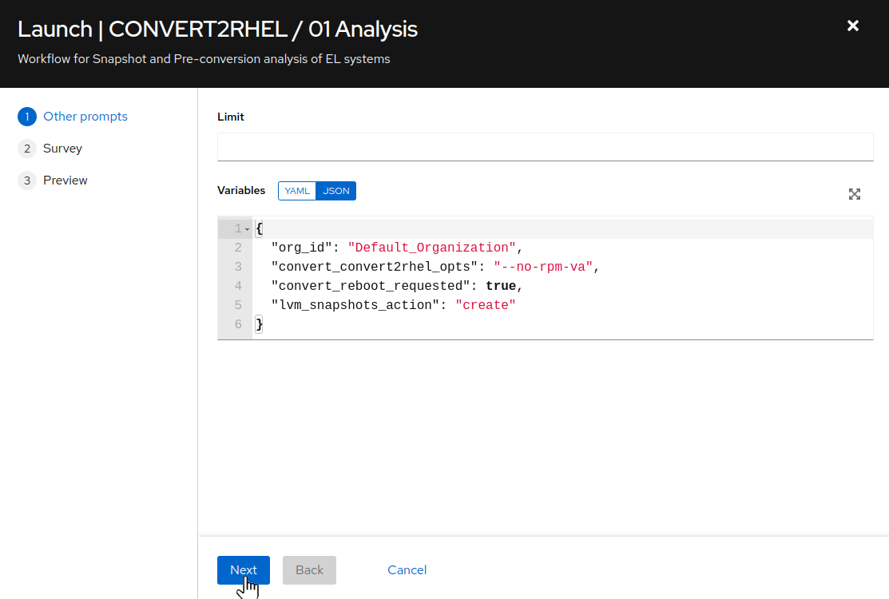Screen dimensions: 889x599
Task: Place cursor after the closing brace
Action: pos(264,324)
